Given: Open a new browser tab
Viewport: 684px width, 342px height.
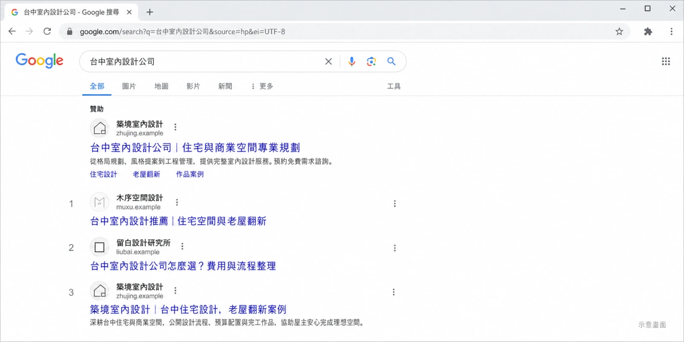Looking at the screenshot, I should coord(150,12).
